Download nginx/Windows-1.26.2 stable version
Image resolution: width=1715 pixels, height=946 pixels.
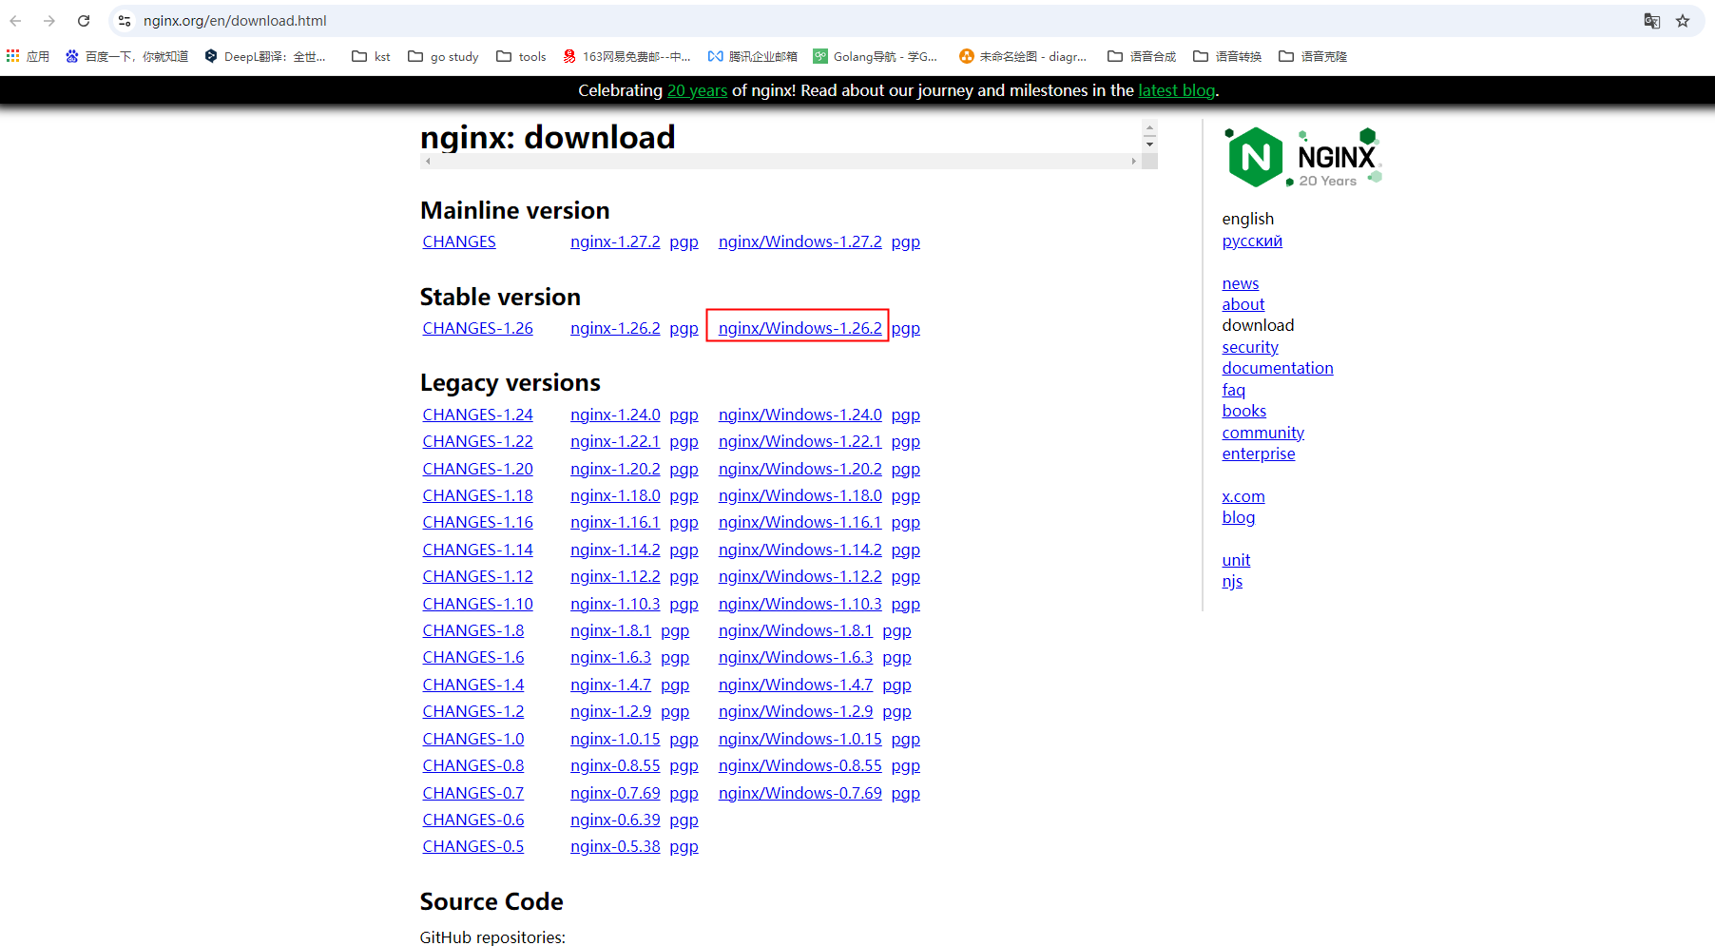point(800,328)
